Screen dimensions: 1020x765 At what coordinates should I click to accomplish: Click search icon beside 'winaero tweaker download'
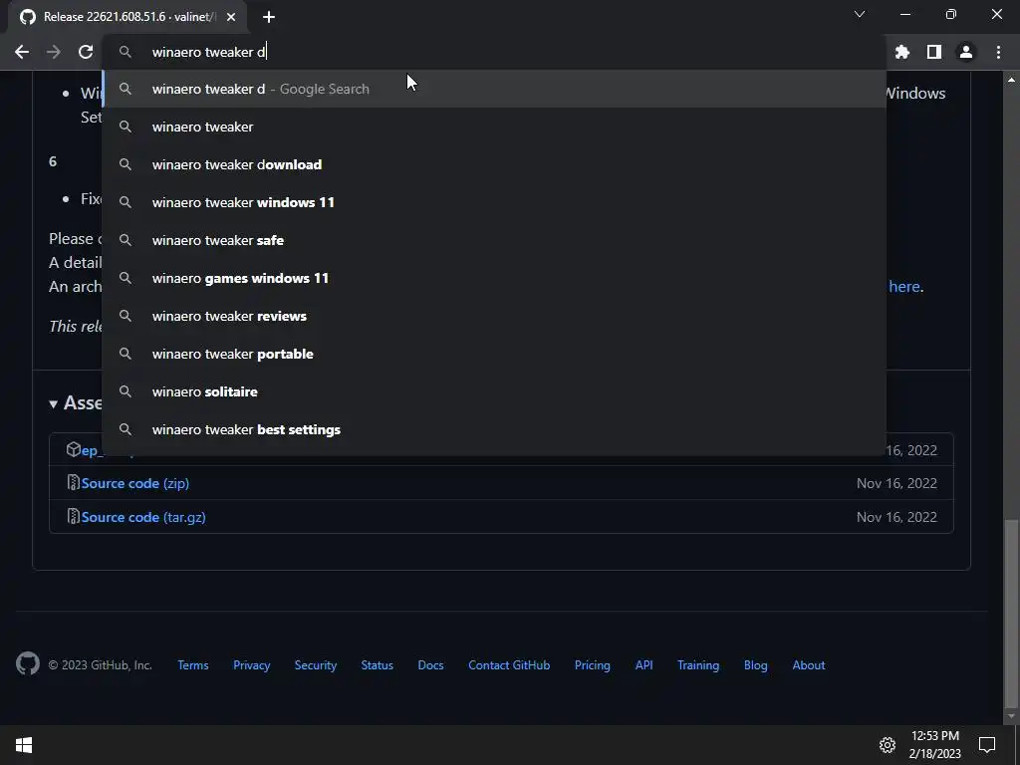126,164
